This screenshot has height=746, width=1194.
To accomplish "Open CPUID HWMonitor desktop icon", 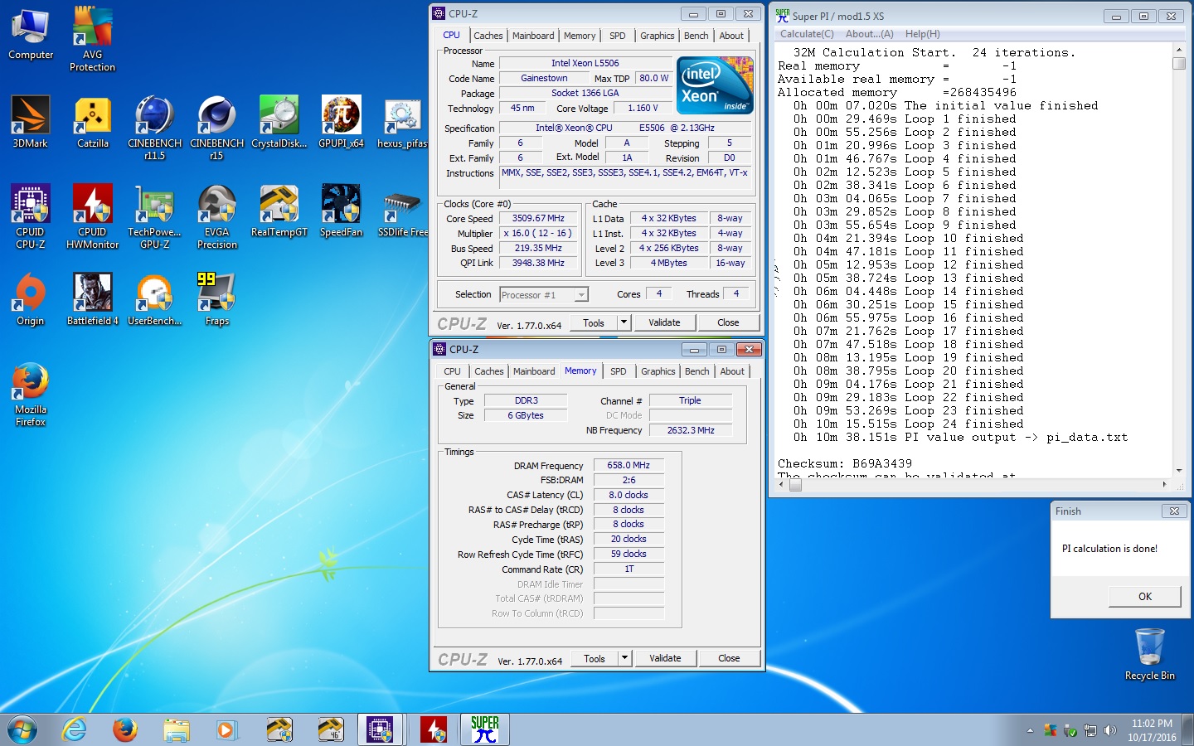I will click(x=93, y=216).
